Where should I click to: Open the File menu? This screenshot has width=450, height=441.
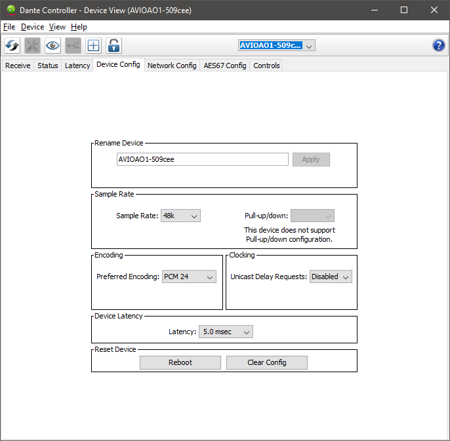[9, 27]
